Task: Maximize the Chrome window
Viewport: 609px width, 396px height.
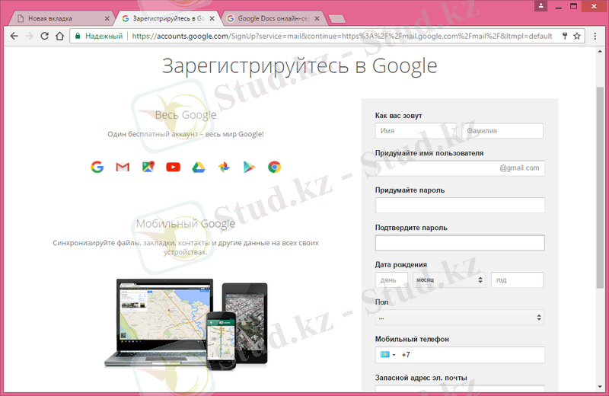Action: tap(574, 6)
